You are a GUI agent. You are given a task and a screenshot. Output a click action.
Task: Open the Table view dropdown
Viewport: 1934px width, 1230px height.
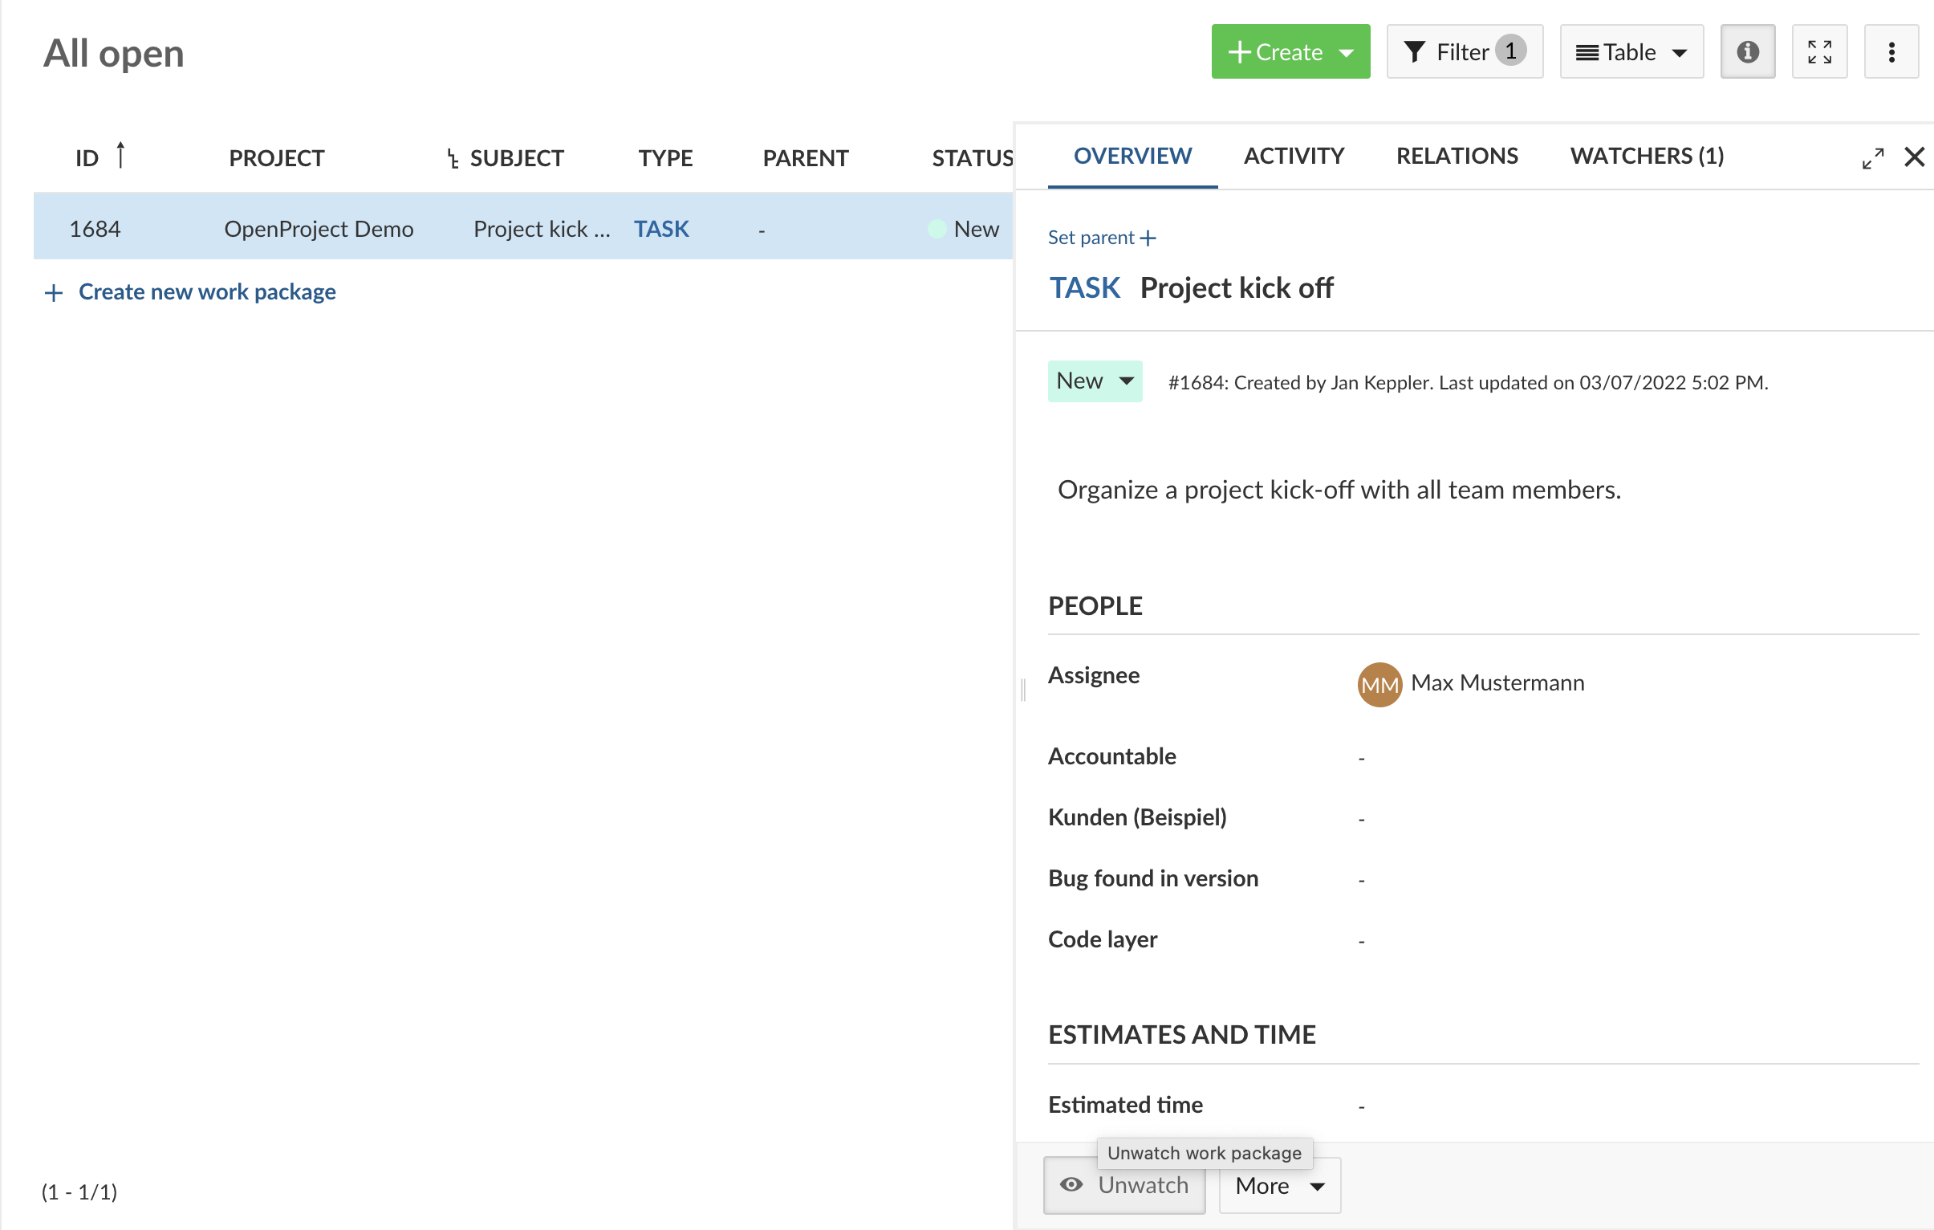(1631, 52)
